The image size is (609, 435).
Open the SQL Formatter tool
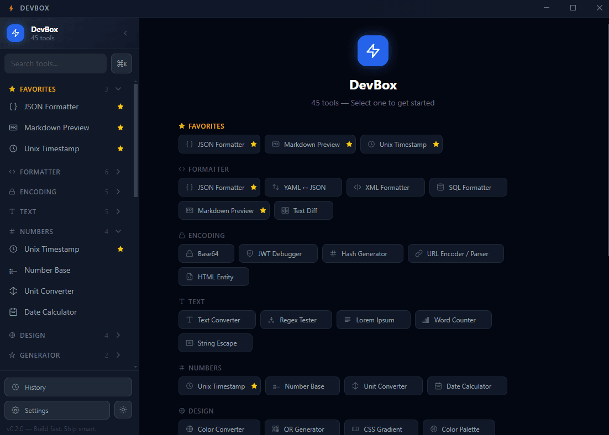coord(468,187)
